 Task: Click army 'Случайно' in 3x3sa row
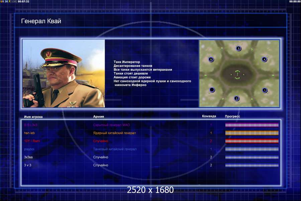[101, 157]
